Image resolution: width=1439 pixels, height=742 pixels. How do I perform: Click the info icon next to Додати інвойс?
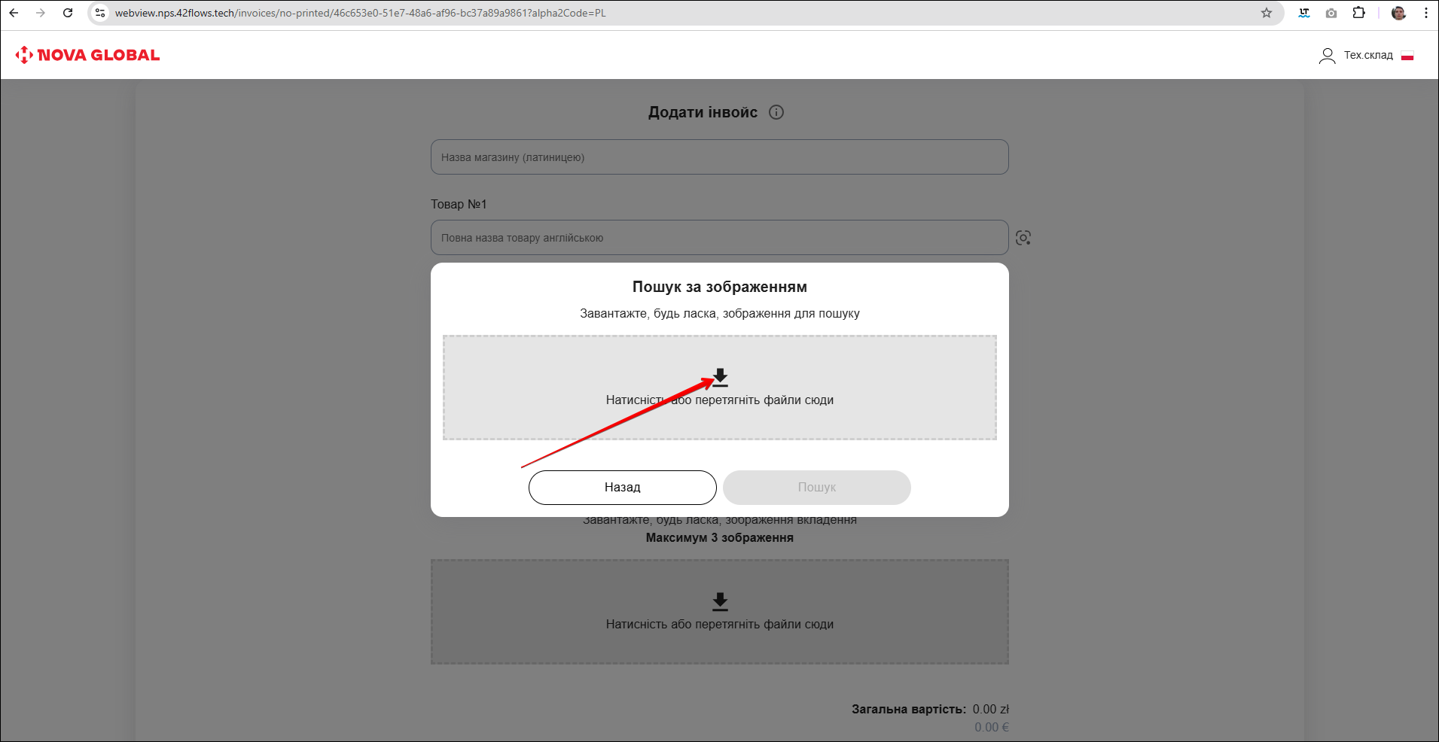[x=776, y=112]
